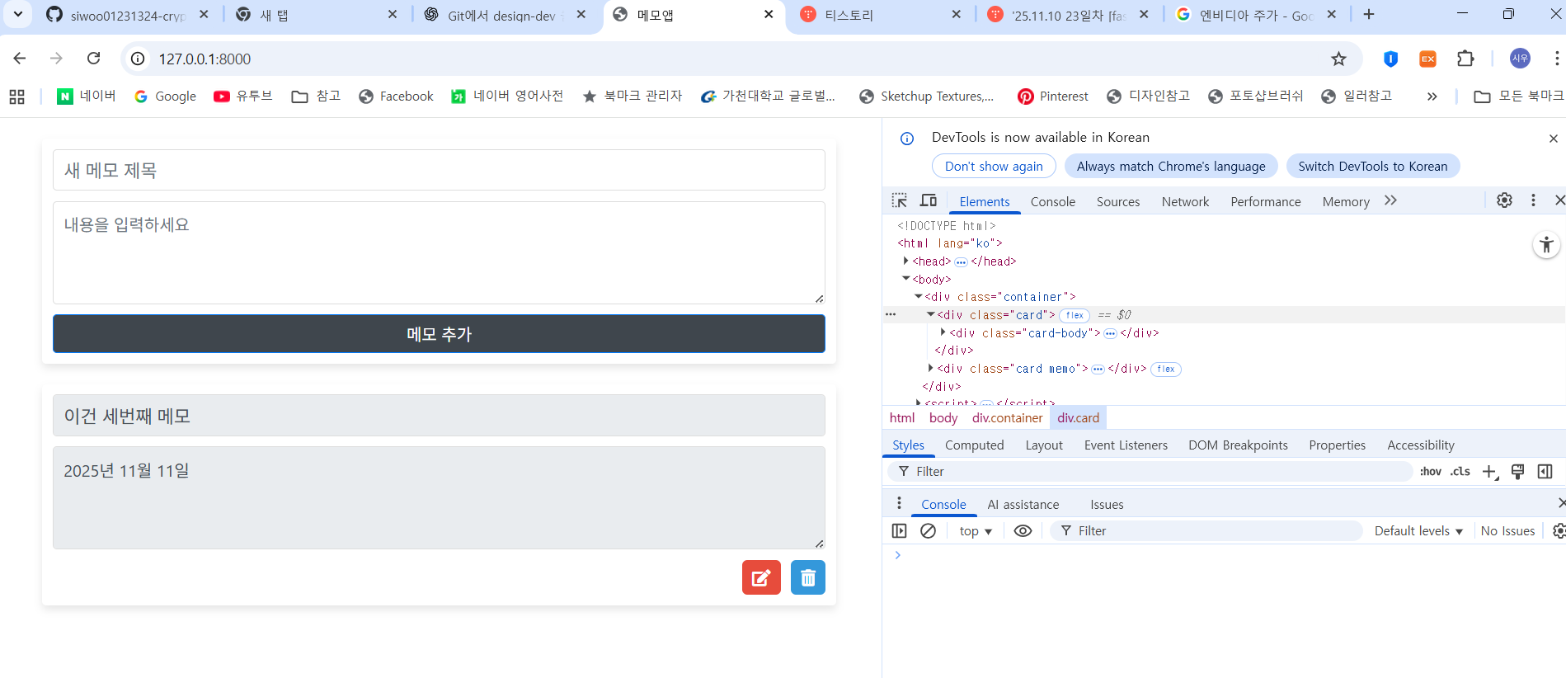Click Always match Chrome's language
This screenshot has height=678, width=1566.
click(x=1171, y=166)
